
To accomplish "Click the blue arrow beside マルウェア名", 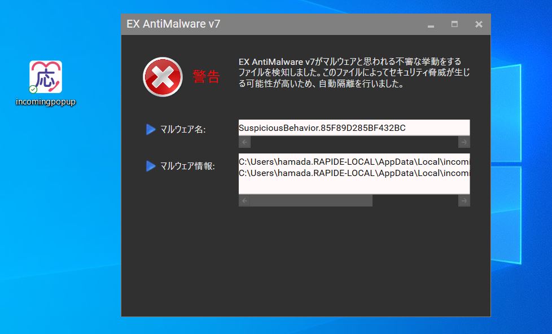I will click(151, 130).
